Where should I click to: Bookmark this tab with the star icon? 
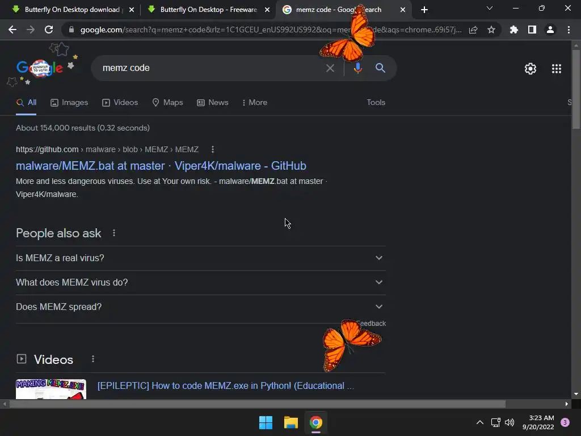(491, 30)
